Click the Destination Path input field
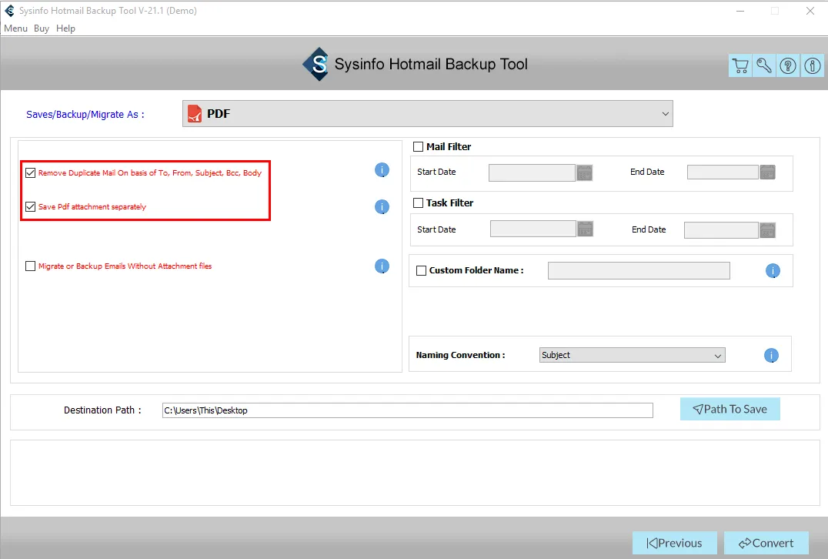The width and height of the screenshot is (828, 559). pyautogui.click(x=408, y=410)
